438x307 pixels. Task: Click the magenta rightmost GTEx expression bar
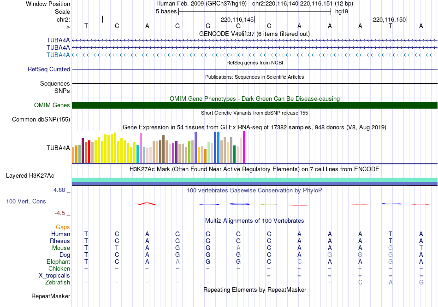point(244,147)
